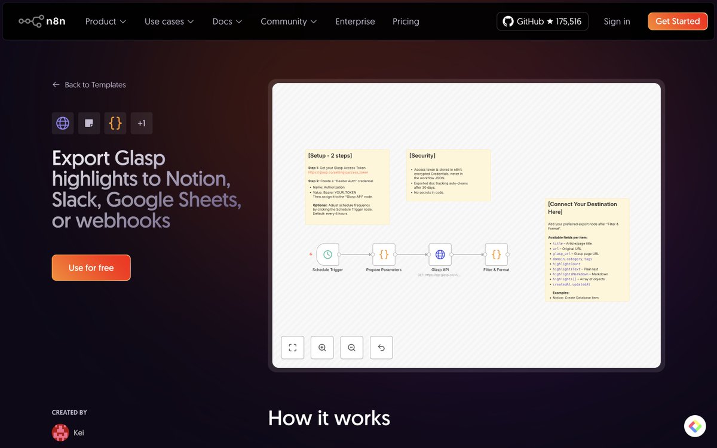Viewport: 717px width, 448px height.
Task: Click Sign in link
Action: pyautogui.click(x=617, y=22)
